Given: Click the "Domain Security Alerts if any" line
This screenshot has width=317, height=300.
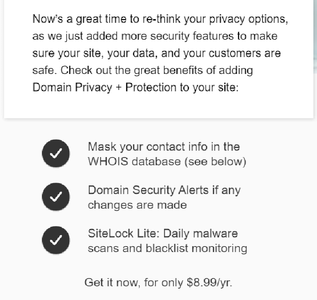Looking at the screenshot, I should (x=164, y=190).
